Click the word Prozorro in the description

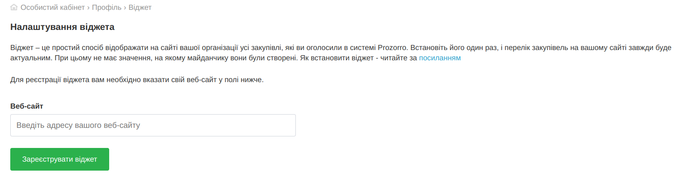pos(392,47)
